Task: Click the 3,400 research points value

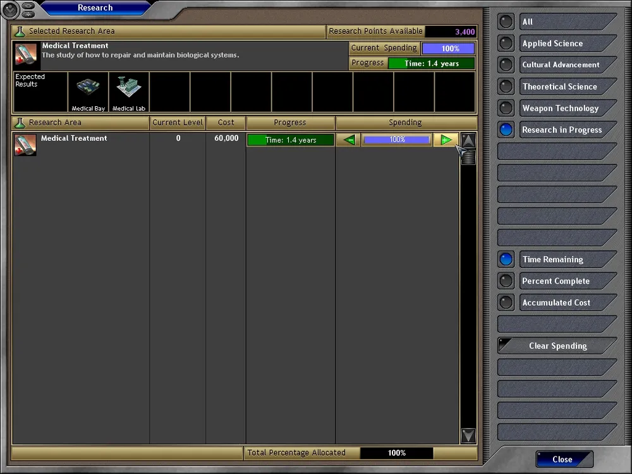Action: pos(465,32)
